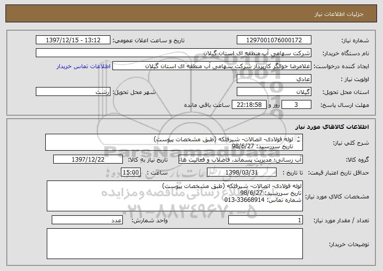This screenshot has width=383, height=271.
Task: Select the label مهلت ارسال پاسخ
Action: [344, 105]
